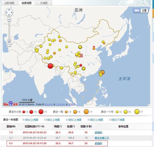Pan the map right with arrow control
154x147 pixels.
[x=11, y=12]
